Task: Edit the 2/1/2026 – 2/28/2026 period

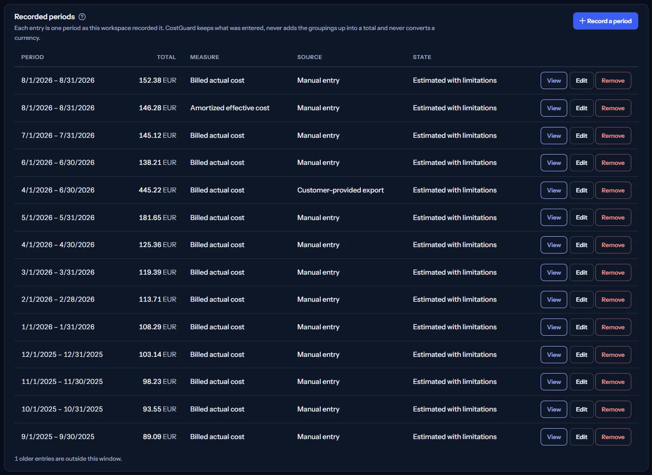Action: pyautogui.click(x=582, y=300)
